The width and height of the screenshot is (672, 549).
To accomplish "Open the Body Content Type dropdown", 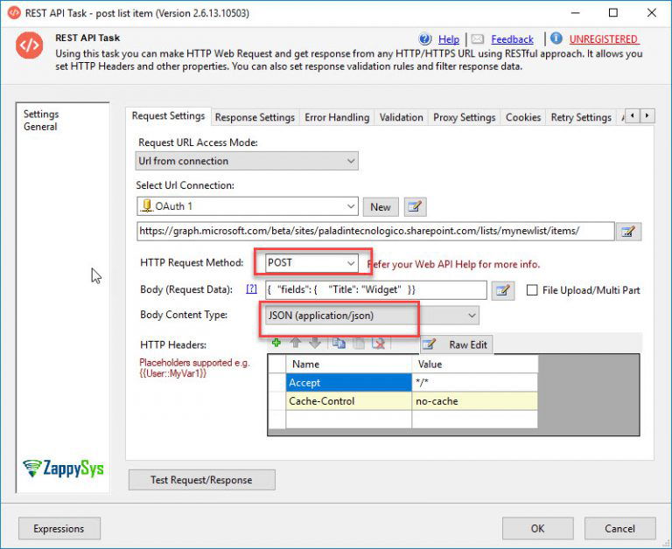I will coord(472,316).
